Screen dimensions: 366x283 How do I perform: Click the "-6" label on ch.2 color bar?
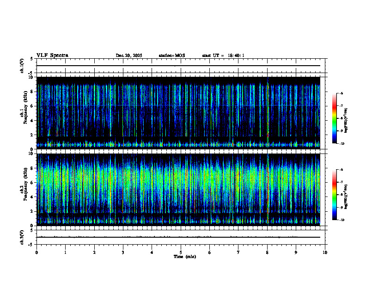click(x=341, y=170)
